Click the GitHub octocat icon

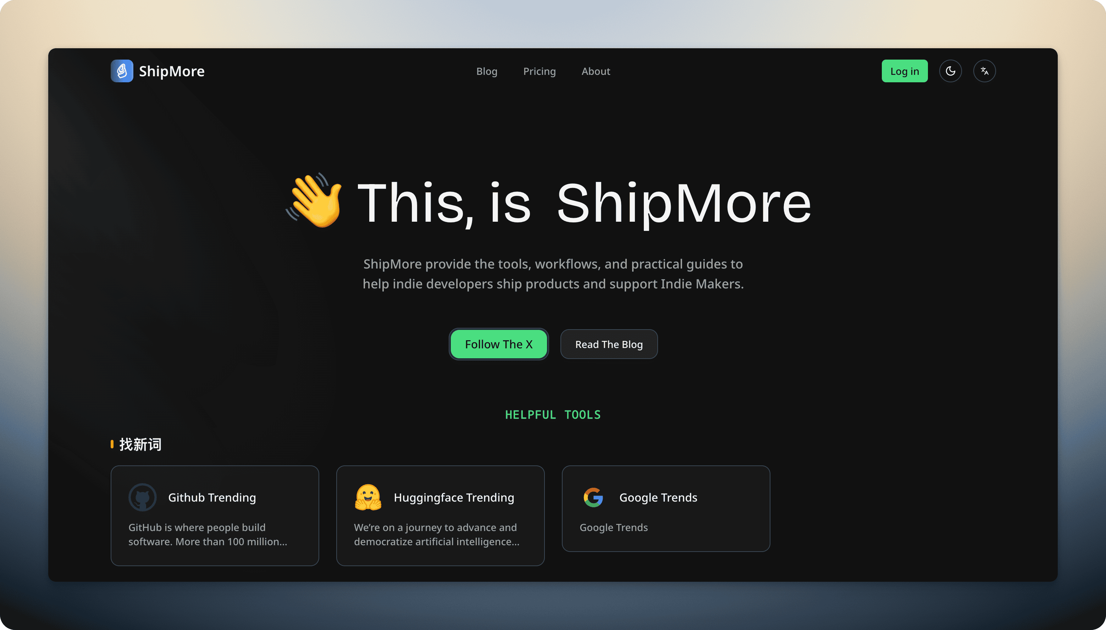(x=143, y=497)
